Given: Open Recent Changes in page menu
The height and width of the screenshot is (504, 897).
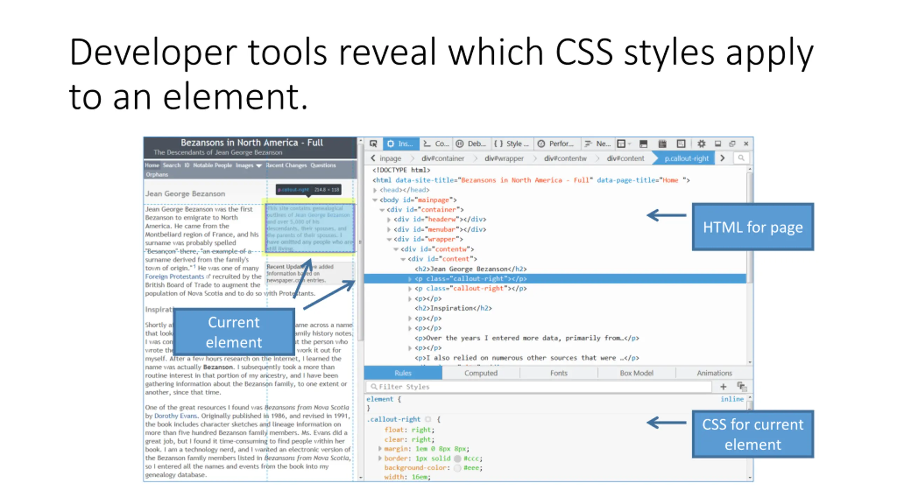Looking at the screenshot, I should pos(286,165).
